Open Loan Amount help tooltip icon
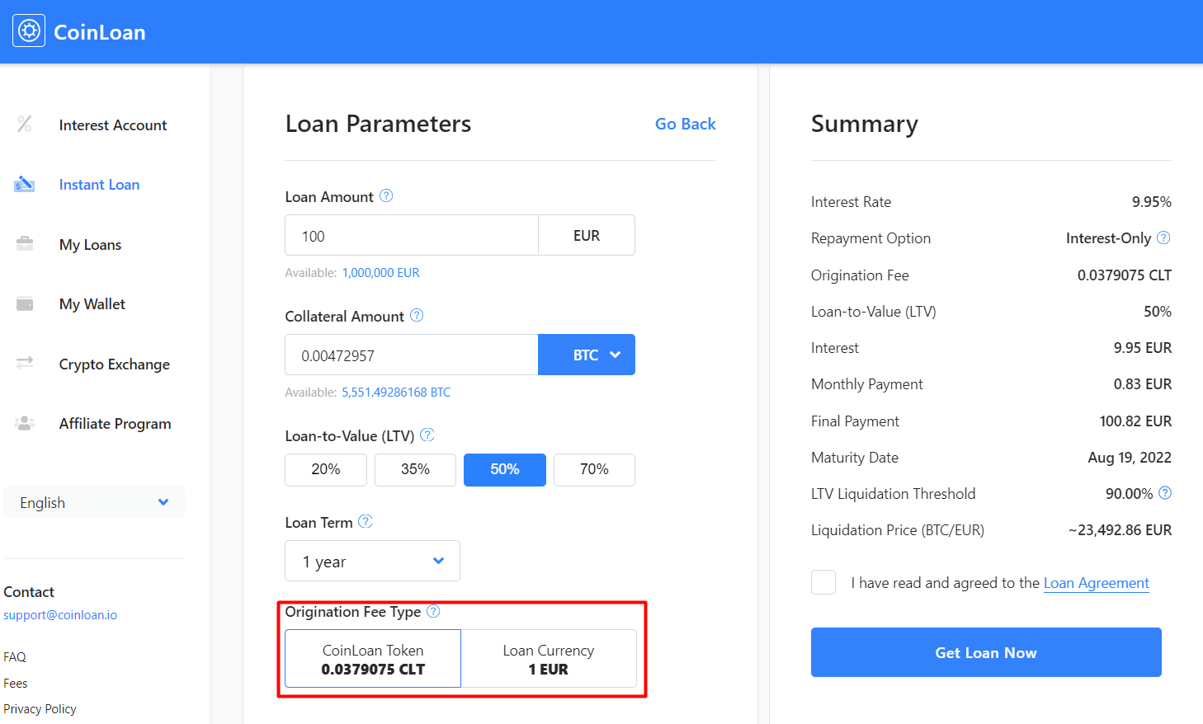Screen dimensions: 1203x724 386,196
